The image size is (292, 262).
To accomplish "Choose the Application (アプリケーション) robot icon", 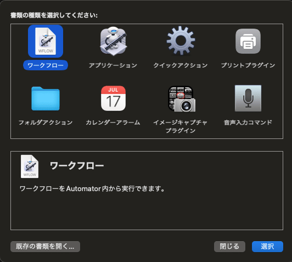I will (x=113, y=41).
